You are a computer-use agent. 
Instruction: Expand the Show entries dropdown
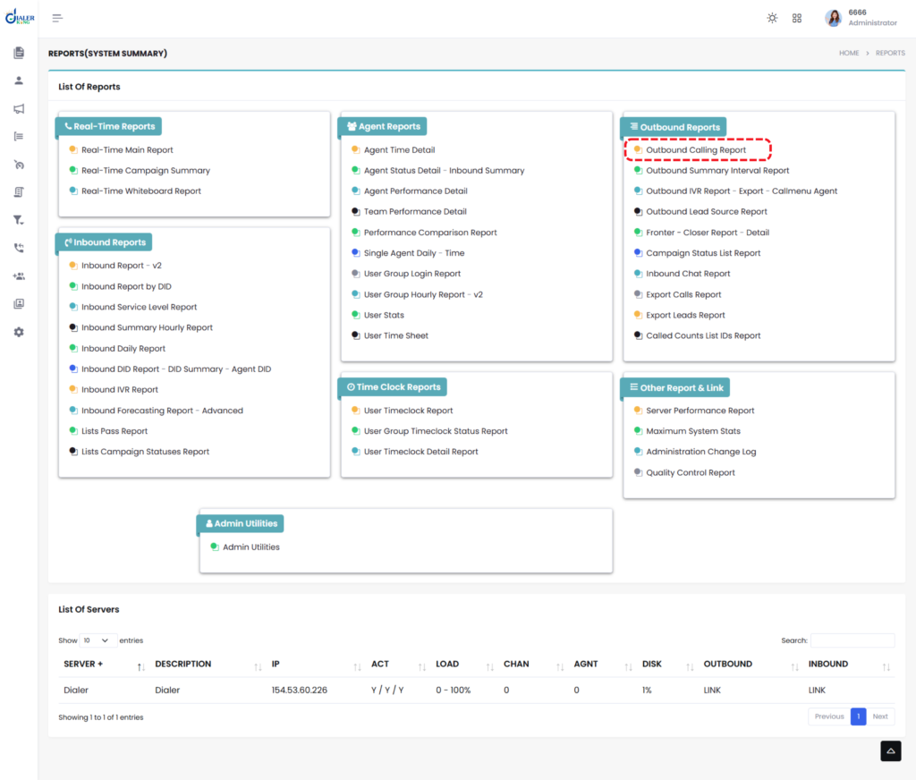tap(97, 640)
